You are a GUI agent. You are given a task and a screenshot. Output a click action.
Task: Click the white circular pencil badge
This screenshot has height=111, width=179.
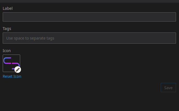tap(18, 70)
